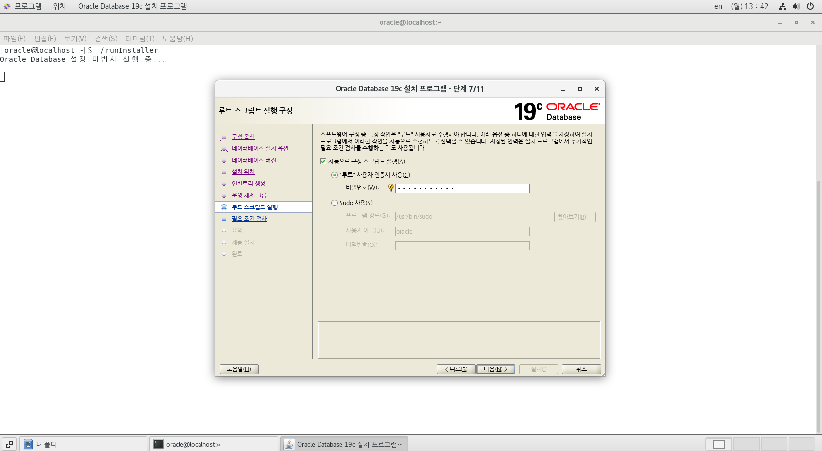
Task: Switch to oracle@localhost terminal taskbar item
Action: (213, 444)
